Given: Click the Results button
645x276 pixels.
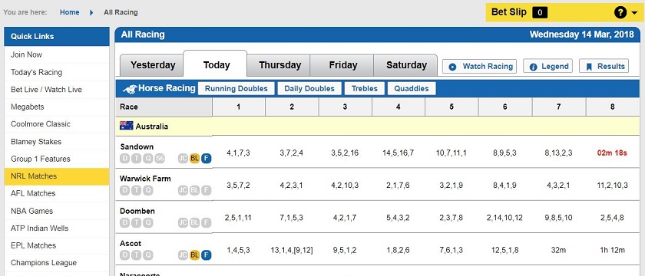Looking at the screenshot, I should click(x=604, y=66).
